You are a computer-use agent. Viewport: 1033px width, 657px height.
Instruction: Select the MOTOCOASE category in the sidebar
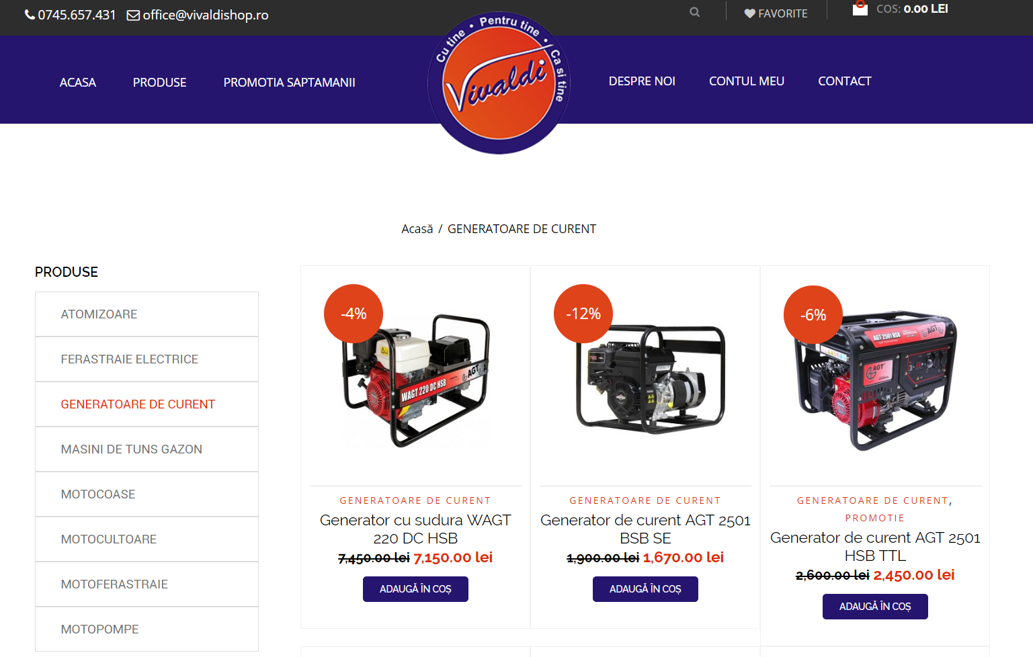coord(147,494)
